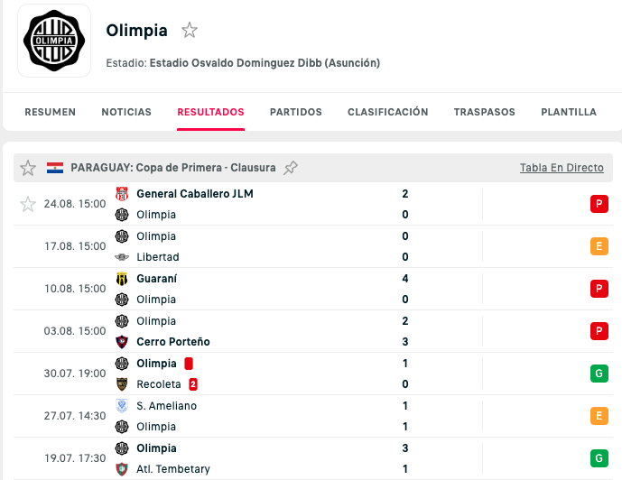Click the Atl. Tembetary team crest
Image resolution: width=622 pixels, height=480 pixels.
(122, 469)
